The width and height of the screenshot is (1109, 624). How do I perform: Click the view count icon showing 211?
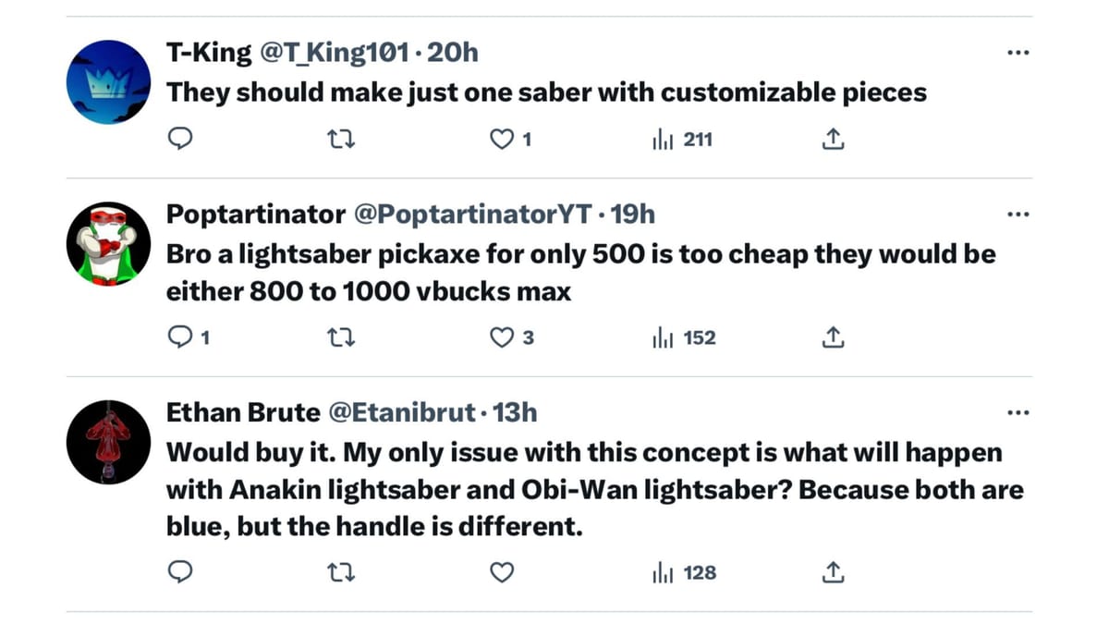tap(664, 139)
